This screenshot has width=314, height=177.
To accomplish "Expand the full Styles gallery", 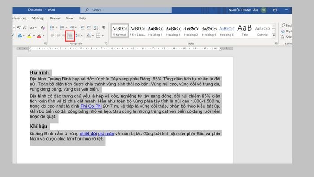I will coord(274,35).
